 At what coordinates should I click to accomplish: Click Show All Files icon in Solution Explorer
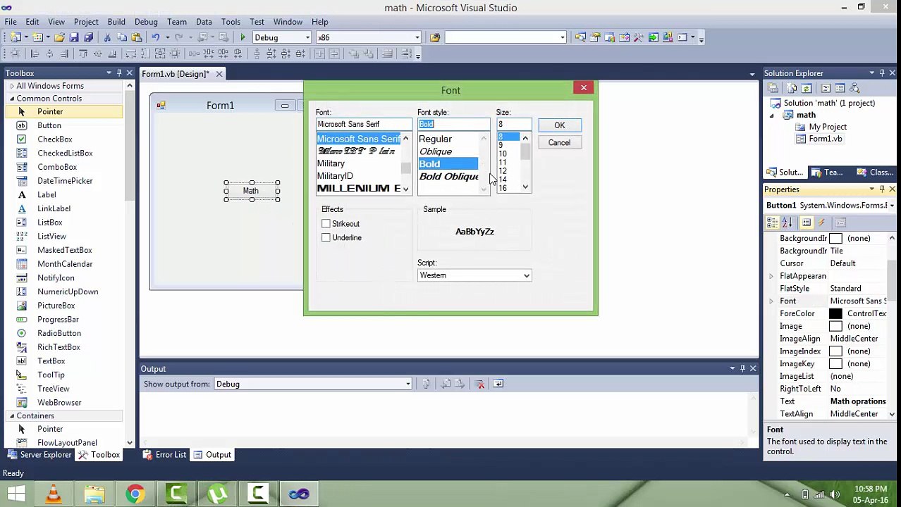(x=792, y=88)
